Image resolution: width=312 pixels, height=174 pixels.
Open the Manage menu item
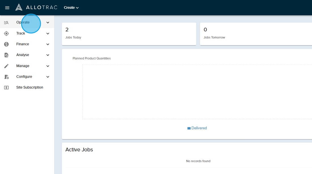click(x=23, y=66)
